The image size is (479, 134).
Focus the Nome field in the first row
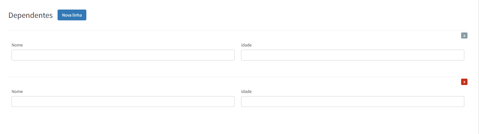tap(123, 55)
